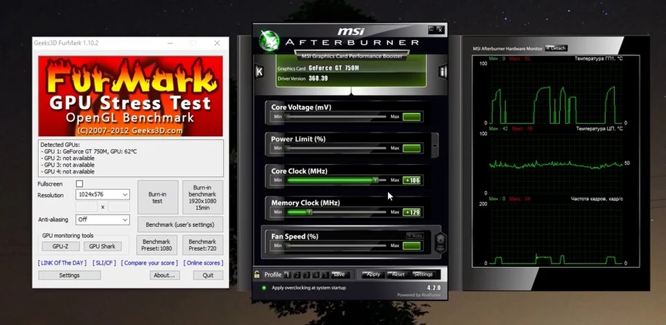Run Benchmark Preset:720
Image resolution: width=666 pixels, height=325 pixels.
tap(203, 245)
